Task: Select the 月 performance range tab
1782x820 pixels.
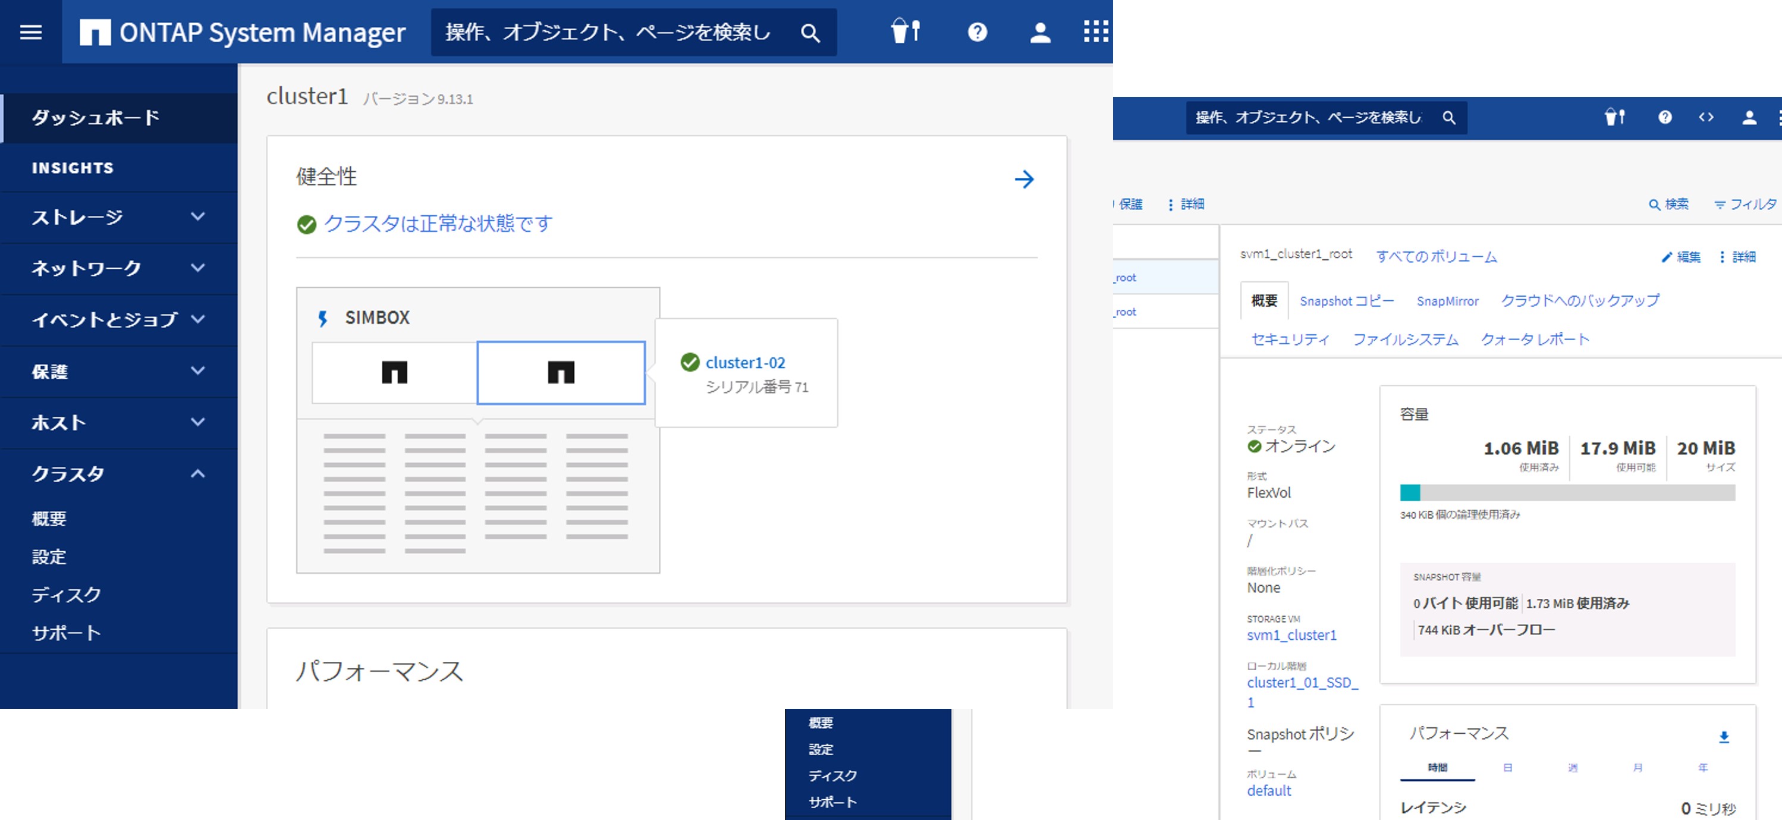Action: (1638, 768)
